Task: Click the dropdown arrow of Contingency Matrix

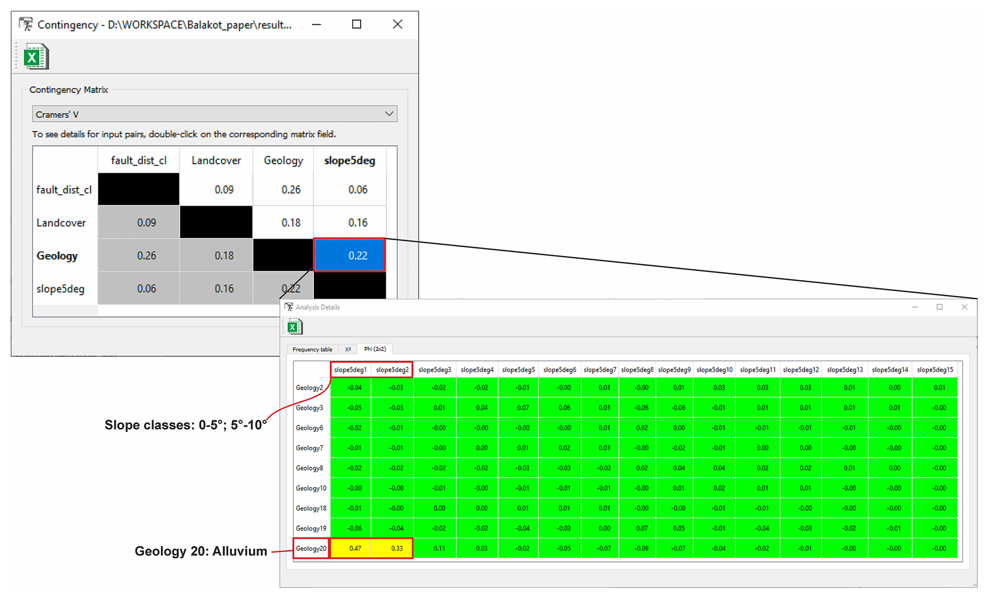Action: tap(389, 114)
